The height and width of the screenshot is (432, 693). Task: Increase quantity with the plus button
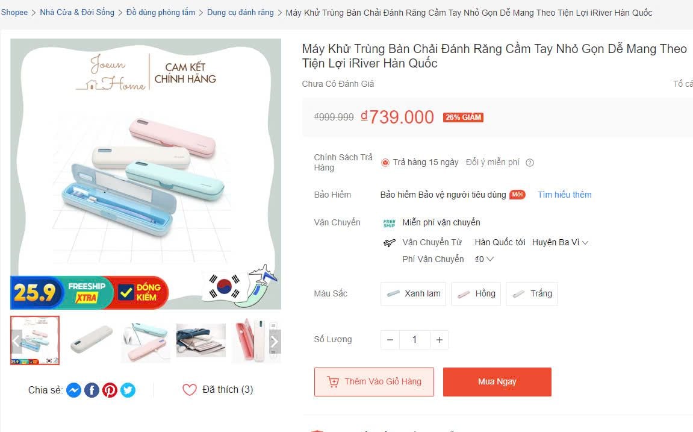pyautogui.click(x=440, y=340)
